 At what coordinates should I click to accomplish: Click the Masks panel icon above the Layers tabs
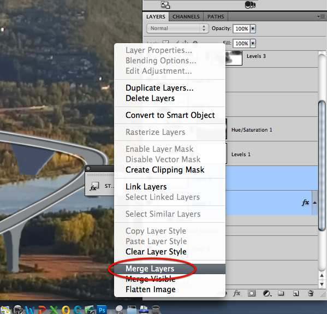click(250, 4)
